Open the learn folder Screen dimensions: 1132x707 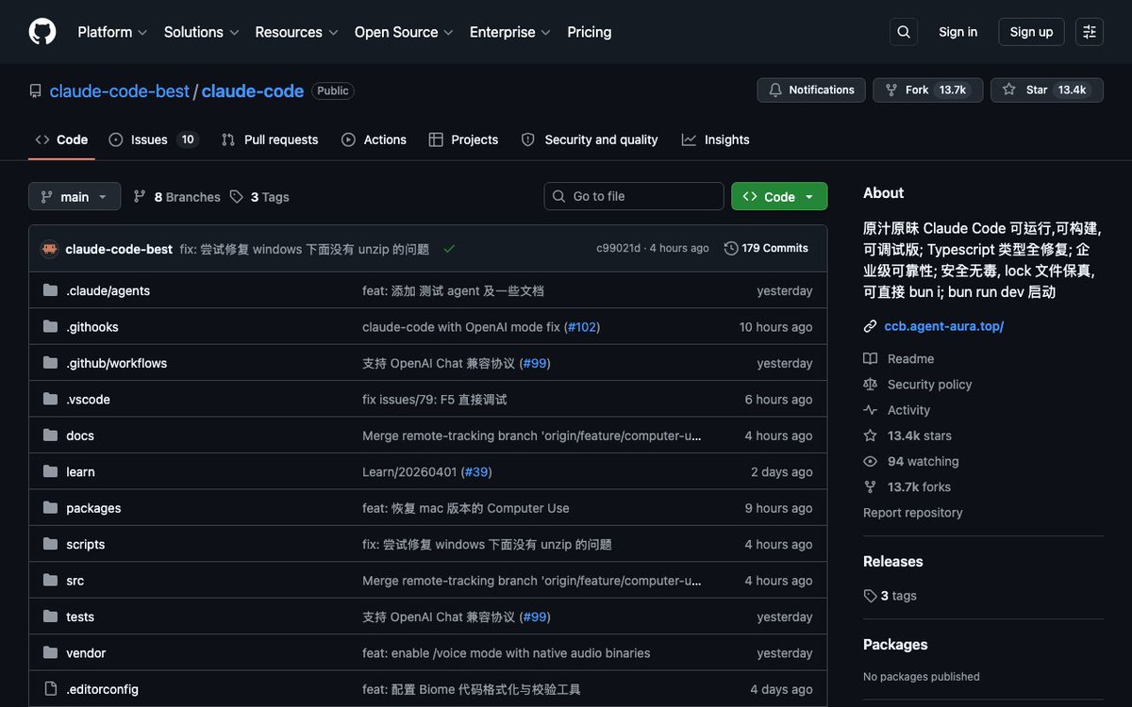click(80, 472)
